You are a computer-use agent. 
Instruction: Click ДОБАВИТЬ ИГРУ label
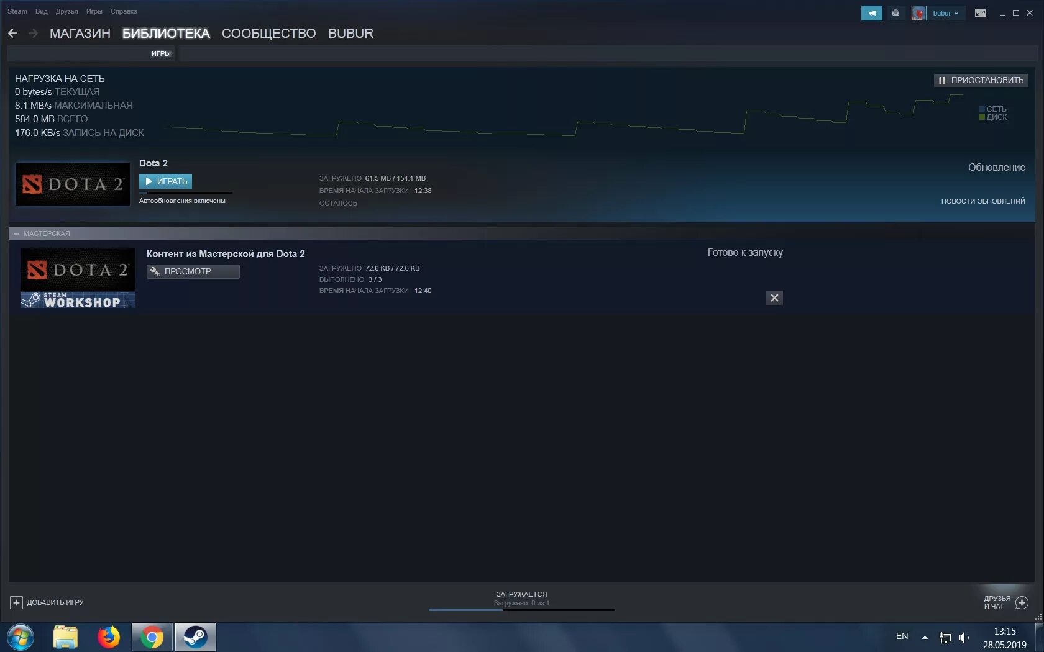tap(55, 602)
